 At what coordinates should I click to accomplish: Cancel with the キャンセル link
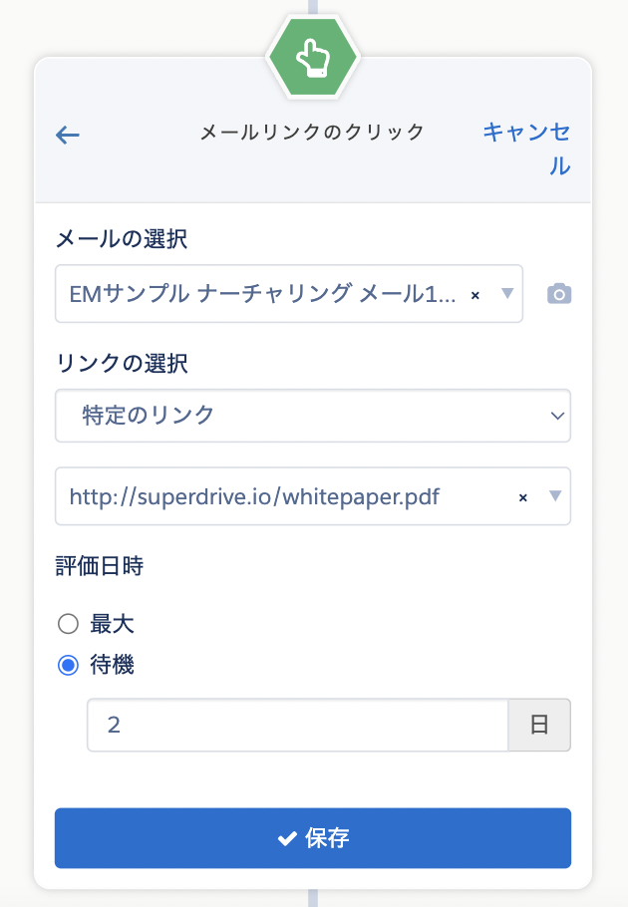(x=526, y=149)
